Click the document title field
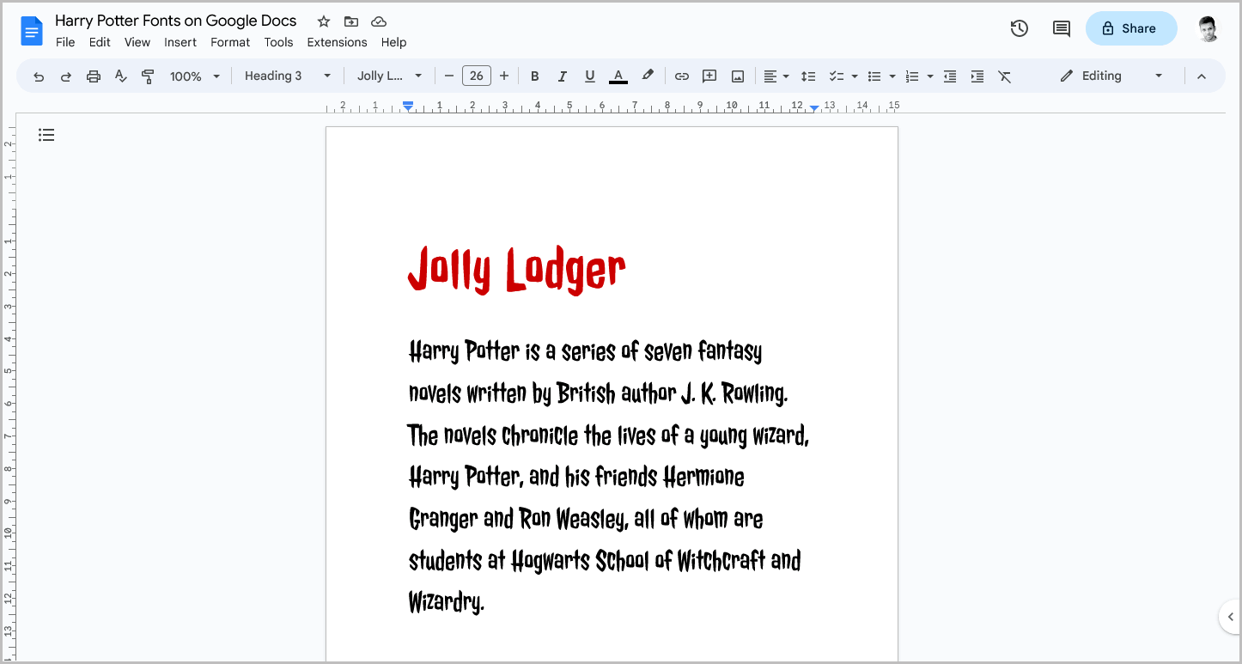 (175, 20)
